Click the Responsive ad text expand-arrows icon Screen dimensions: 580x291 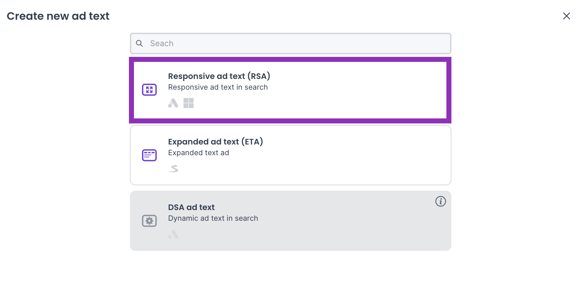[149, 90]
